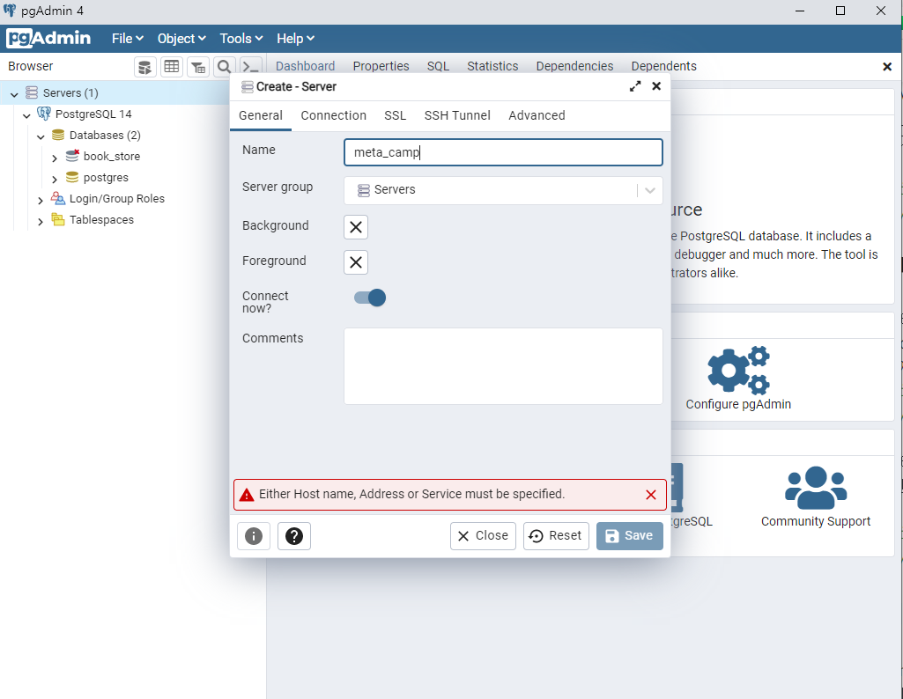Open the Object menu
The image size is (903, 699).
[181, 39]
